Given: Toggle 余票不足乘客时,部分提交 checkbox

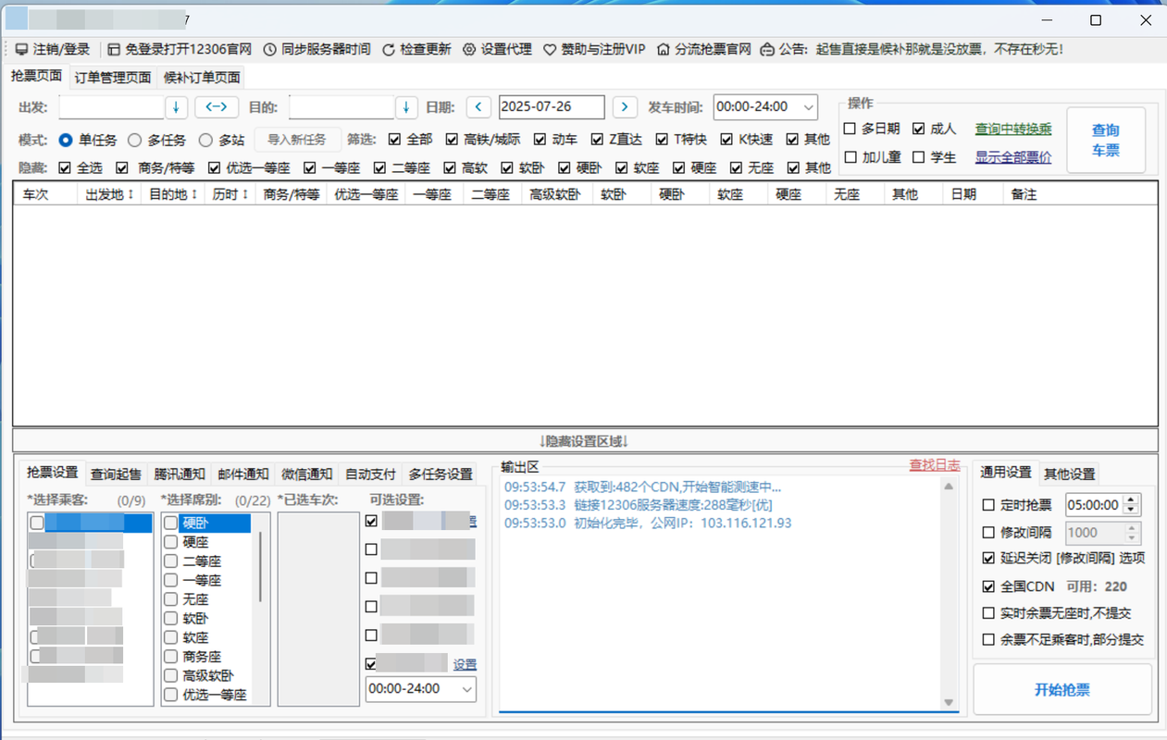Looking at the screenshot, I should [x=988, y=639].
